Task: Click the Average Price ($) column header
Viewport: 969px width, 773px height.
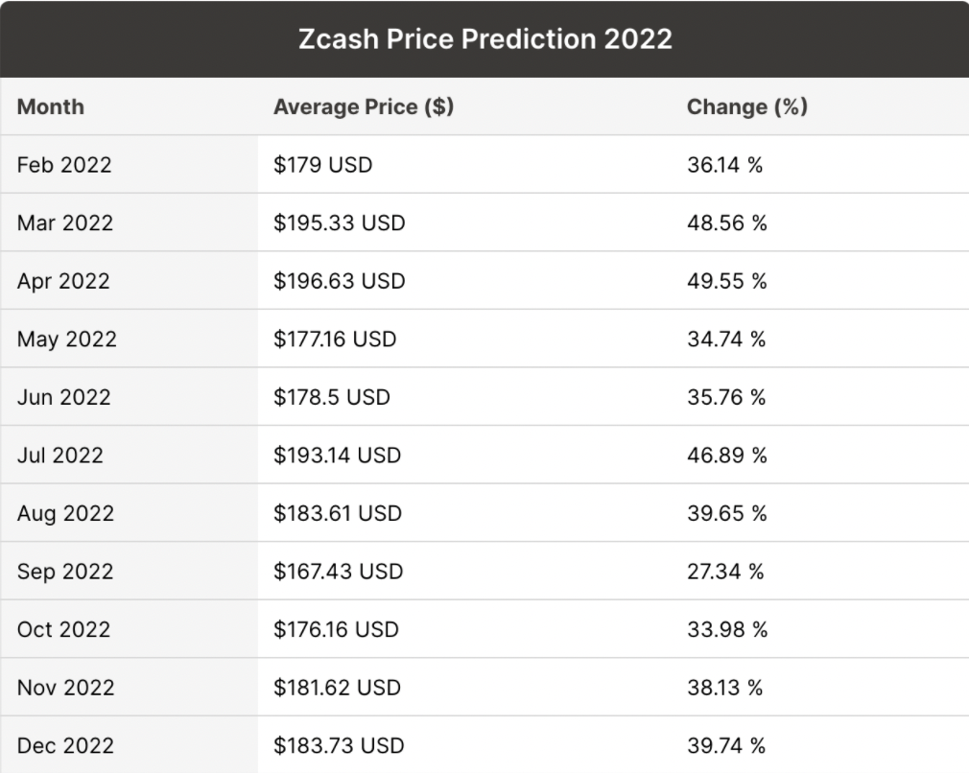Action: 364,106
